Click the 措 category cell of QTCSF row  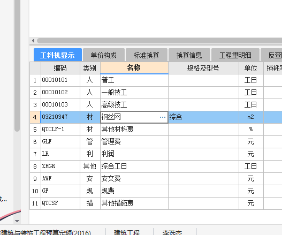pos(90,203)
